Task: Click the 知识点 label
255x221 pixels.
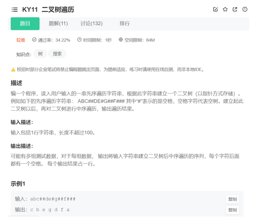Action: pyautogui.click(x=24, y=54)
